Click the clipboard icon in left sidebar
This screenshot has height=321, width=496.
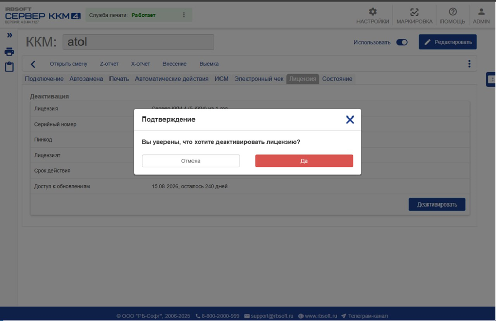(x=9, y=67)
